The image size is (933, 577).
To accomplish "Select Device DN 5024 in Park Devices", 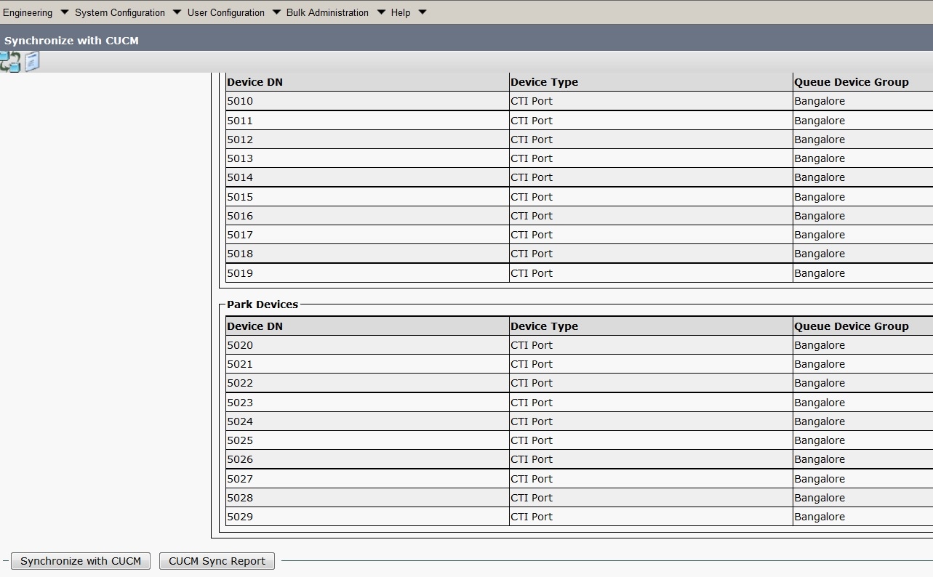I will tap(367, 421).
